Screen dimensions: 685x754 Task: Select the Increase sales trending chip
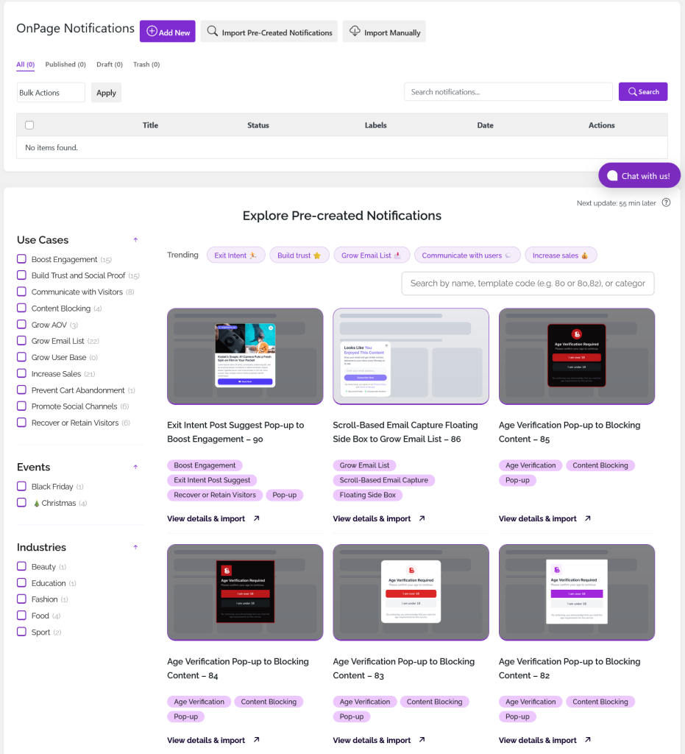point(561,256)
